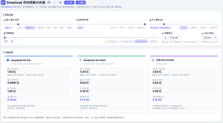The width and height of the screenshot is (223, 123).
Task: Choose the 编程Agent ratio preset
Action: tap(30, 28)
